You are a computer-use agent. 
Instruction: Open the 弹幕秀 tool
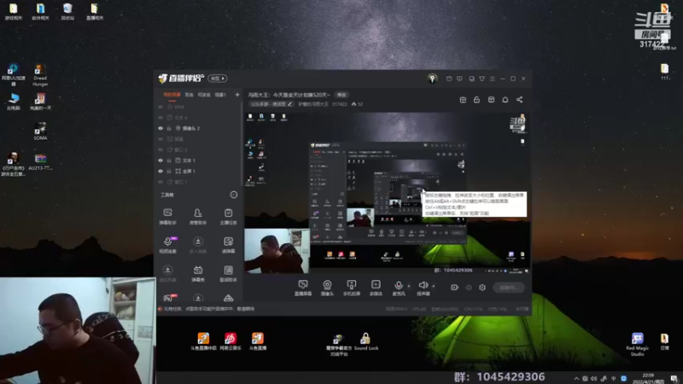[x=198, y=273]
